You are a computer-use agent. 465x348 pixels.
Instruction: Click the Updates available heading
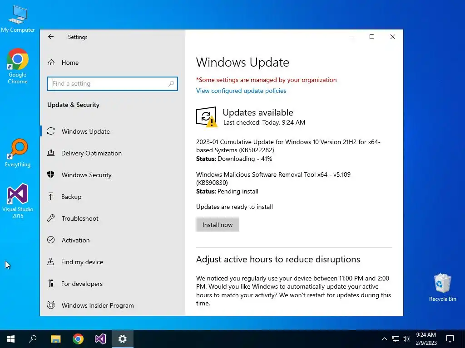[258, 112]
